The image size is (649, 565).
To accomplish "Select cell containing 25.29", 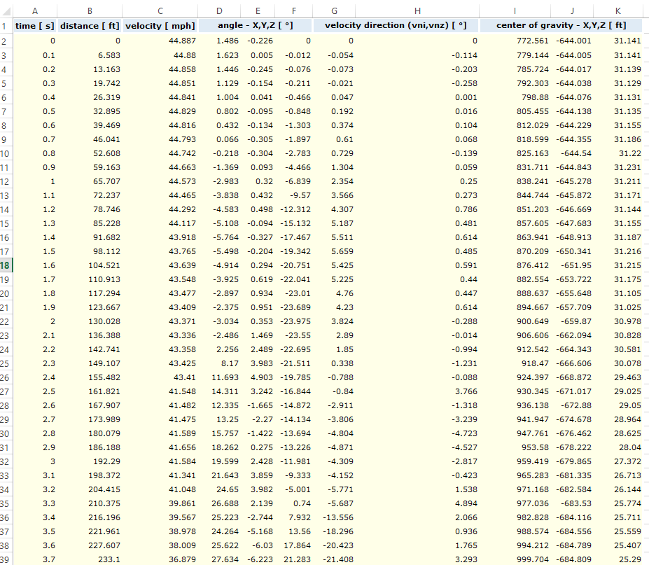I will pos(618,559).
